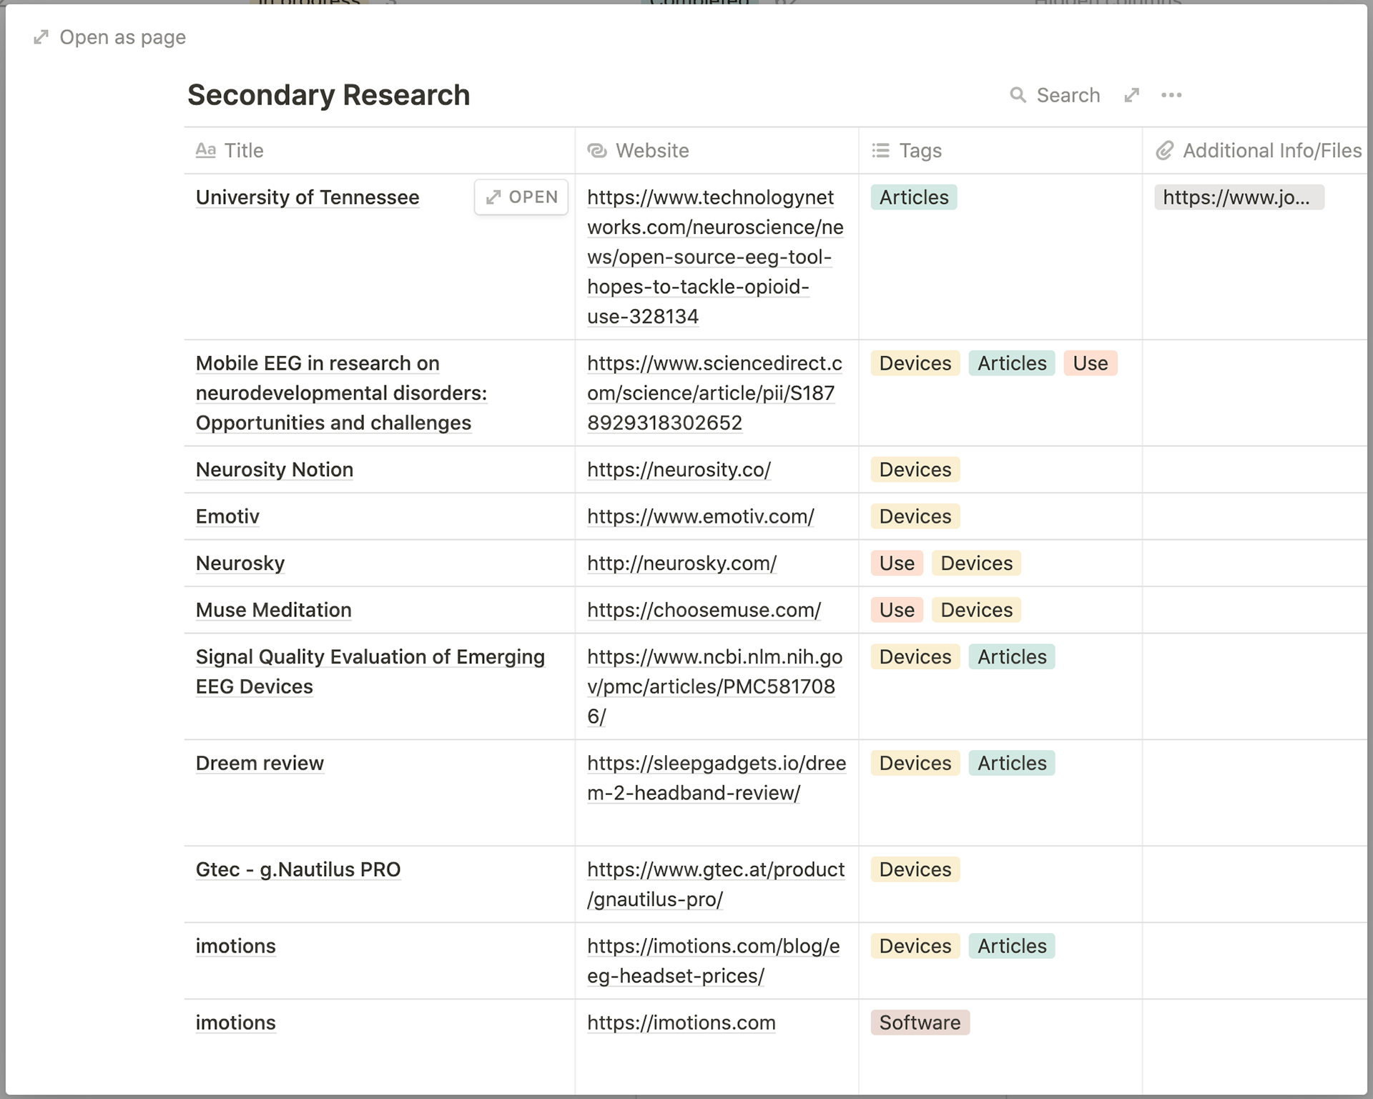Click the Search magnifier icon
Screen dimensions: 1373x1099
pyautogui.click(x=1017, y=95)
